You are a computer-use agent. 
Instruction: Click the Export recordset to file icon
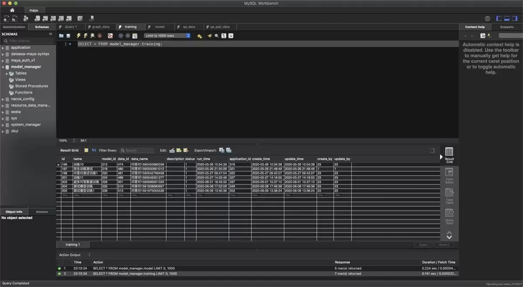pos(221,150)
